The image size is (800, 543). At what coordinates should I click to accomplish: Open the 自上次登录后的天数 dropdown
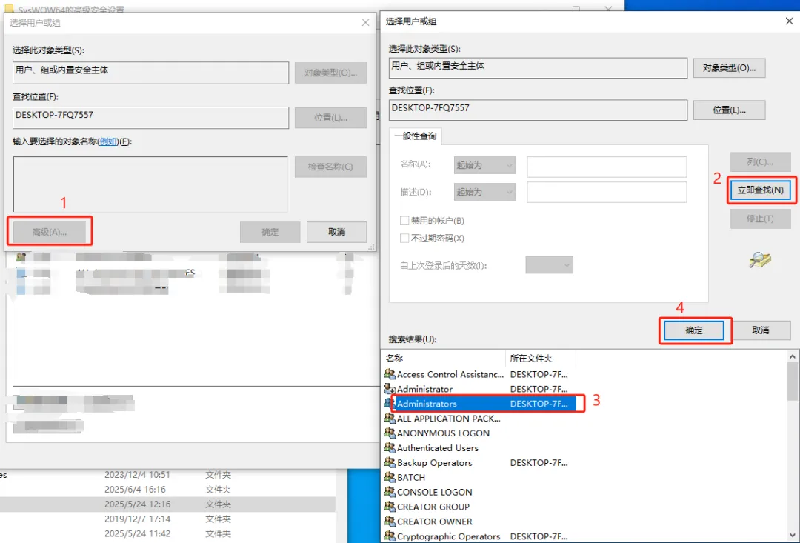coord(550,265)
